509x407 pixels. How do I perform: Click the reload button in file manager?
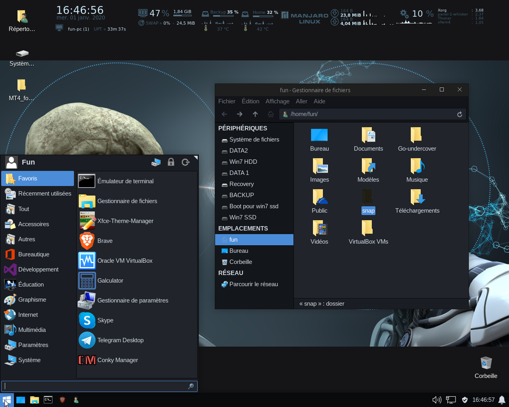pyautogui.click(x=460, y=114)
